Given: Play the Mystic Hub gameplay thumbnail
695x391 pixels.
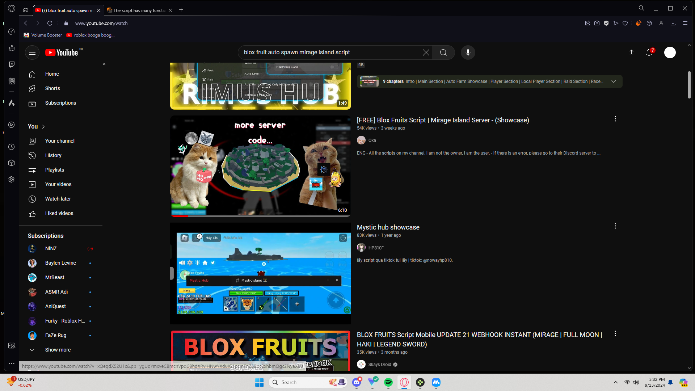Looking at the screenshot, I should tap(261, 274).
